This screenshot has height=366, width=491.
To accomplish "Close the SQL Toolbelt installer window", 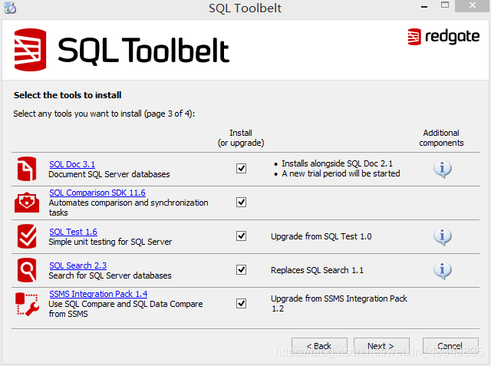I will coord(473,5).
